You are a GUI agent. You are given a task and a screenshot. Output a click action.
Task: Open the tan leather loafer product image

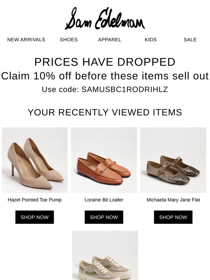tap(104, 160)
